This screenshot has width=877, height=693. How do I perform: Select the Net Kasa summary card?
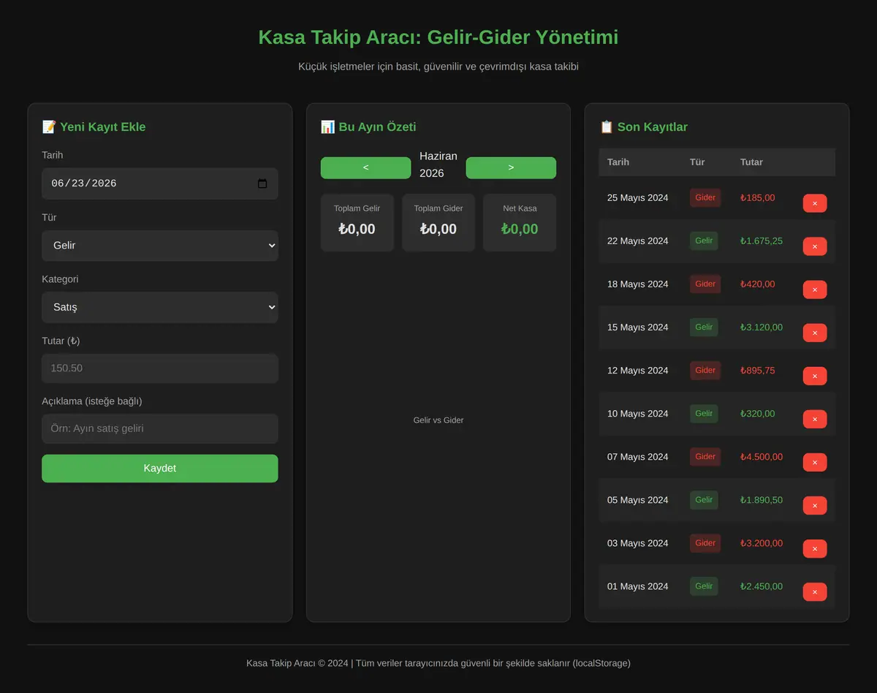point(520,222)
